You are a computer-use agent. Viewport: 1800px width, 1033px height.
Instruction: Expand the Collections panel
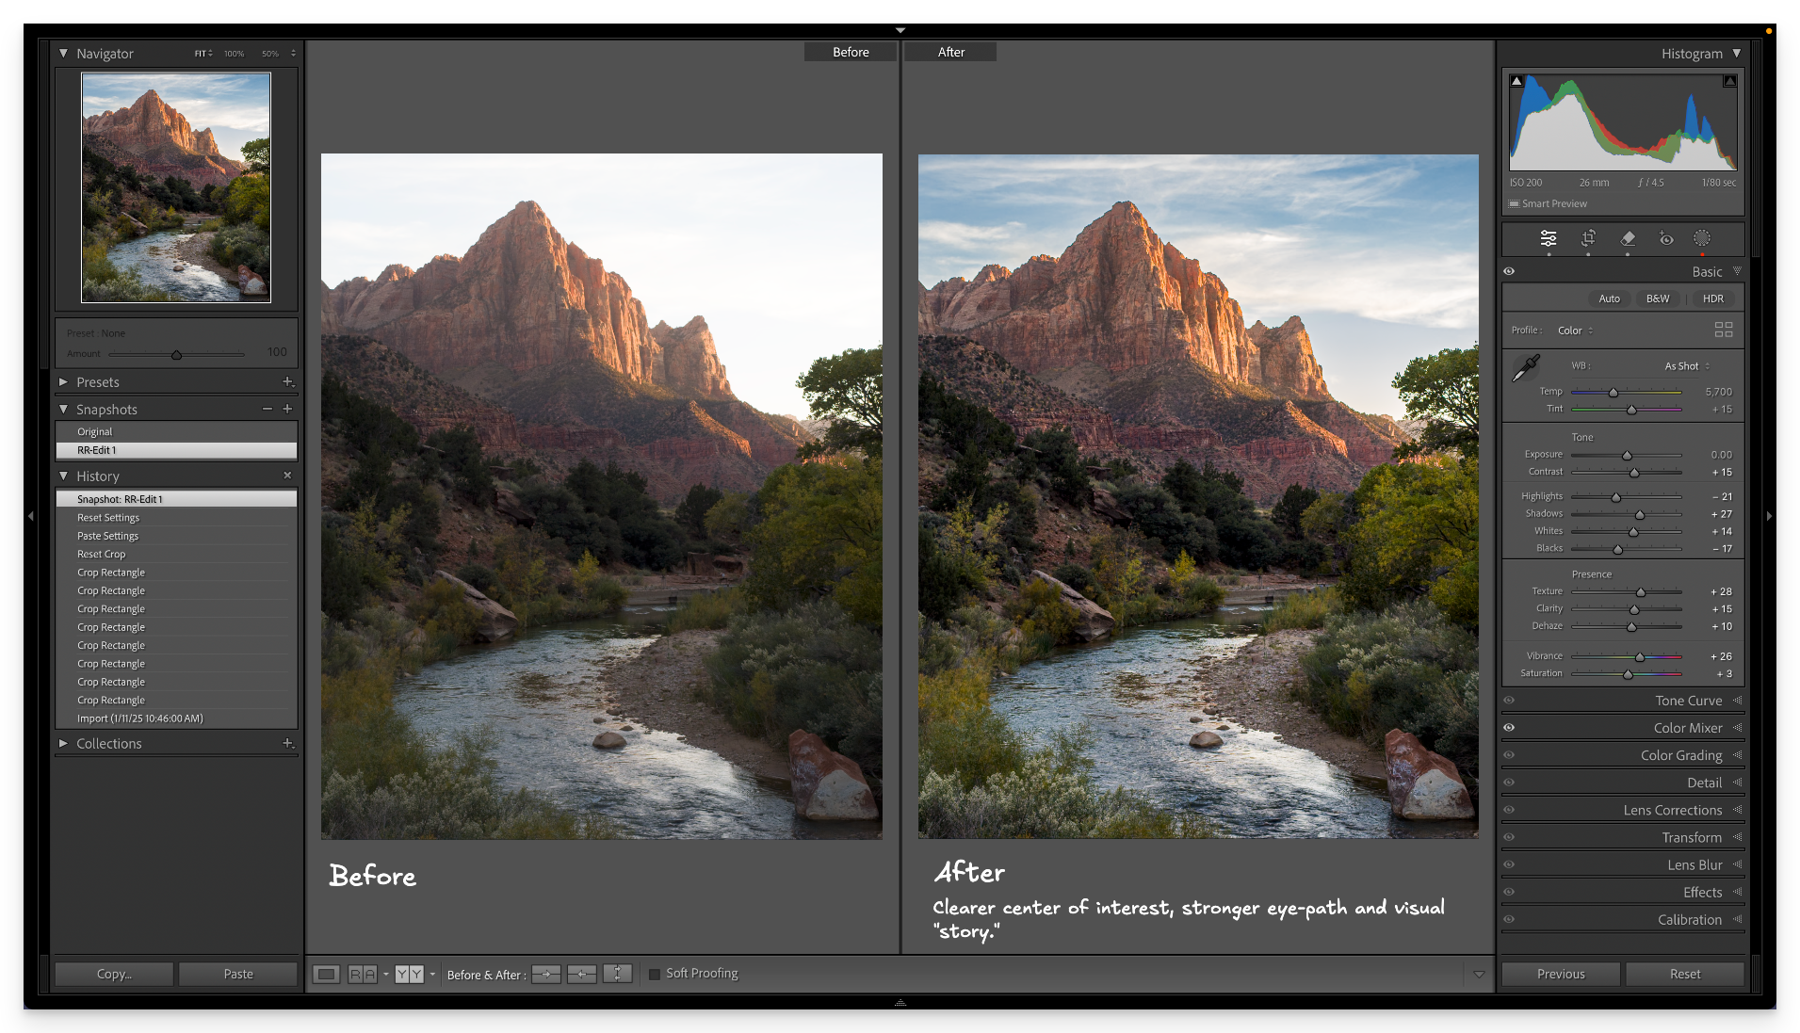pos(64,744)
